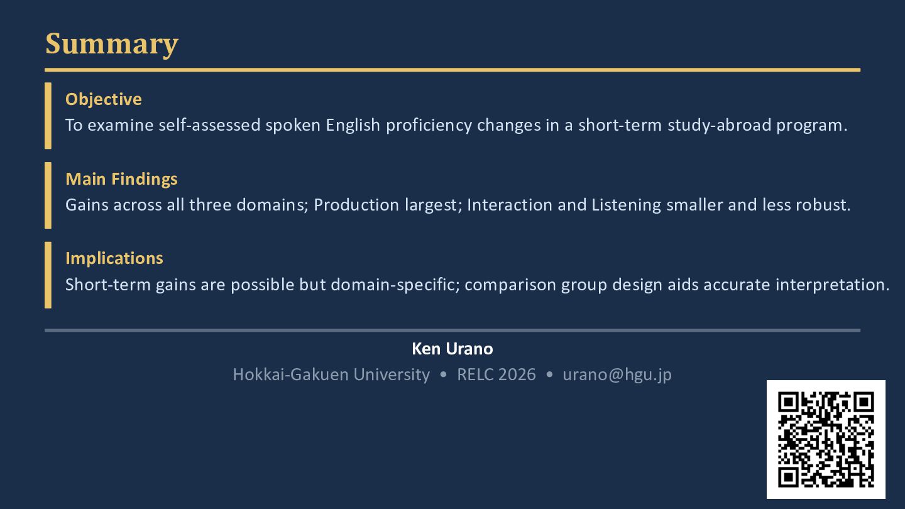Click the gold bar beside Main Findings
This screenshot has width=905, height=509.
pos(48,195)
